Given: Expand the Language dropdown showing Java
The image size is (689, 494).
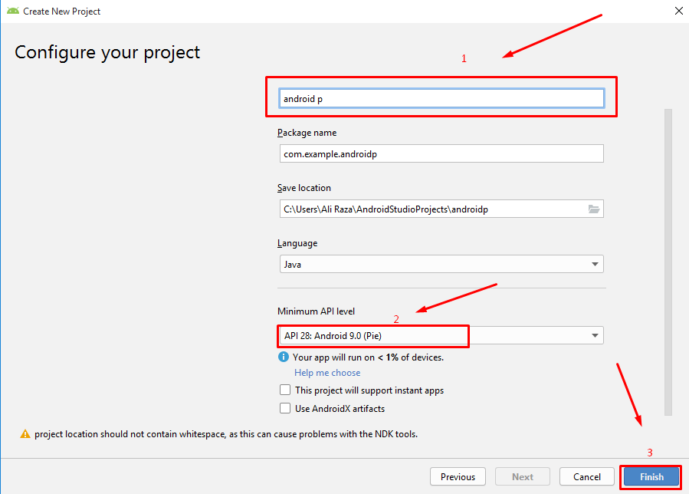Looking at the screenshot, I should click(440, 265).
